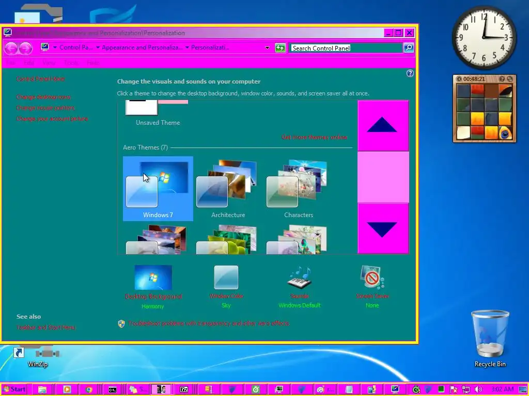The image size is (529, 396).
Task: Go forward with the Forward arrow button
Action: point(26,48)
